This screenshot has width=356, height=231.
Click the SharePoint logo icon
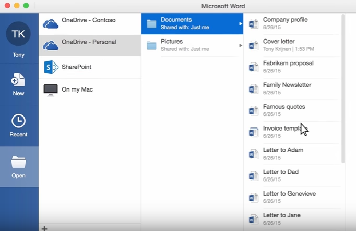(51, 67)
